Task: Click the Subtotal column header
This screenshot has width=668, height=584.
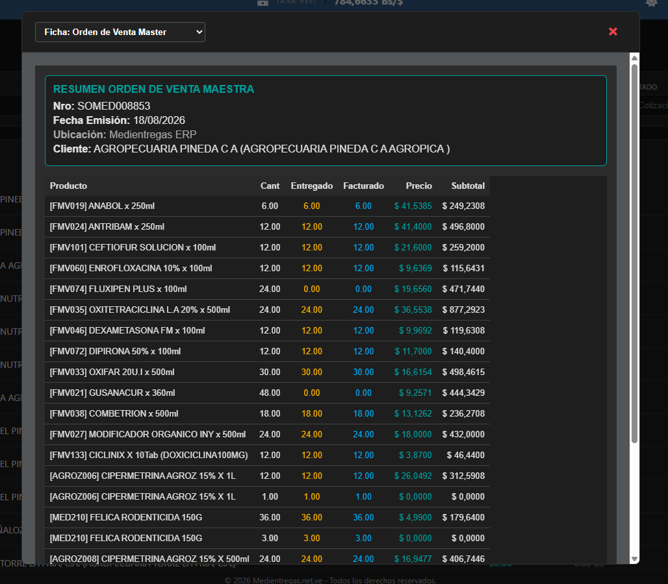Action: [468, 186]
